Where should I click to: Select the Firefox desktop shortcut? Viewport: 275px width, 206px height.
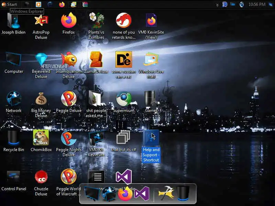coord(68,23)
